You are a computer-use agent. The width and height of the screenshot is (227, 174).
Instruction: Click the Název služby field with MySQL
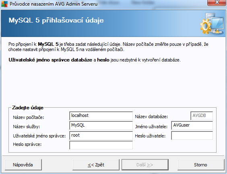coord(101,125)
